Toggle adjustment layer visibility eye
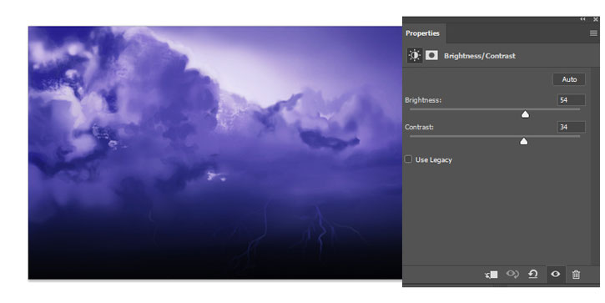 pyautogui.click(x=556, y=274)
